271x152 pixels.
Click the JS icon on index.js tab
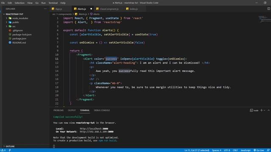pos(127,9)
